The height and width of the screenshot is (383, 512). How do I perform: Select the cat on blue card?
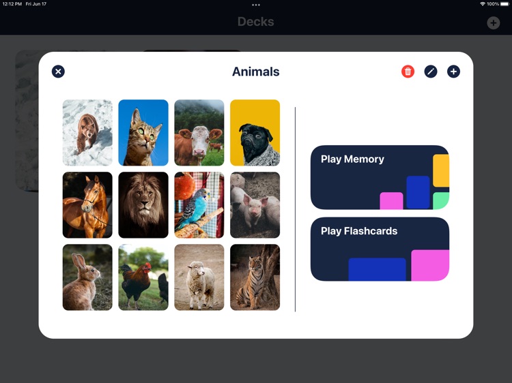click(x=143, y=133)
